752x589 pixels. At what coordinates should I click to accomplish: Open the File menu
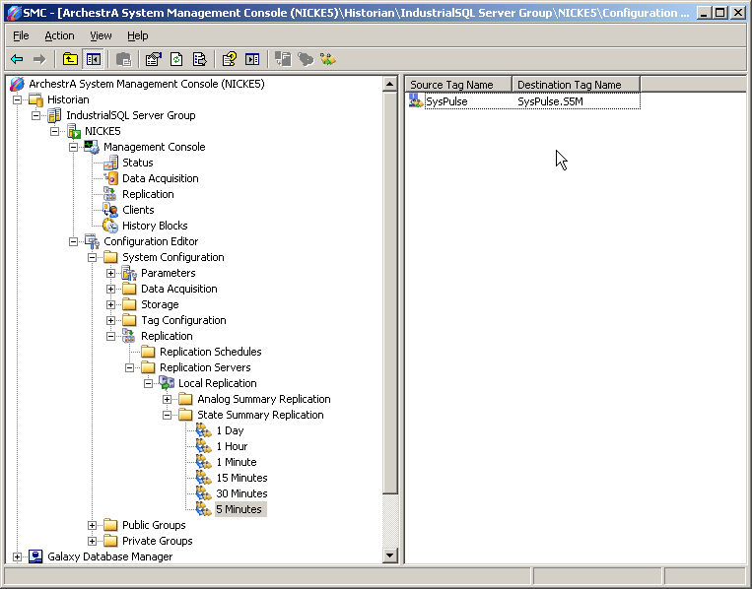(x=21, y=35)
